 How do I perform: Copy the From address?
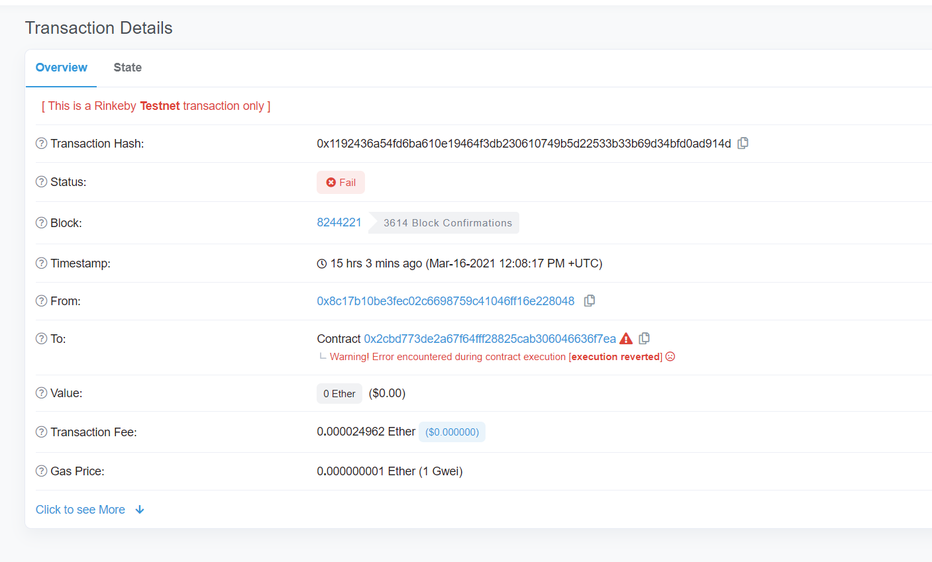[590, 301]
